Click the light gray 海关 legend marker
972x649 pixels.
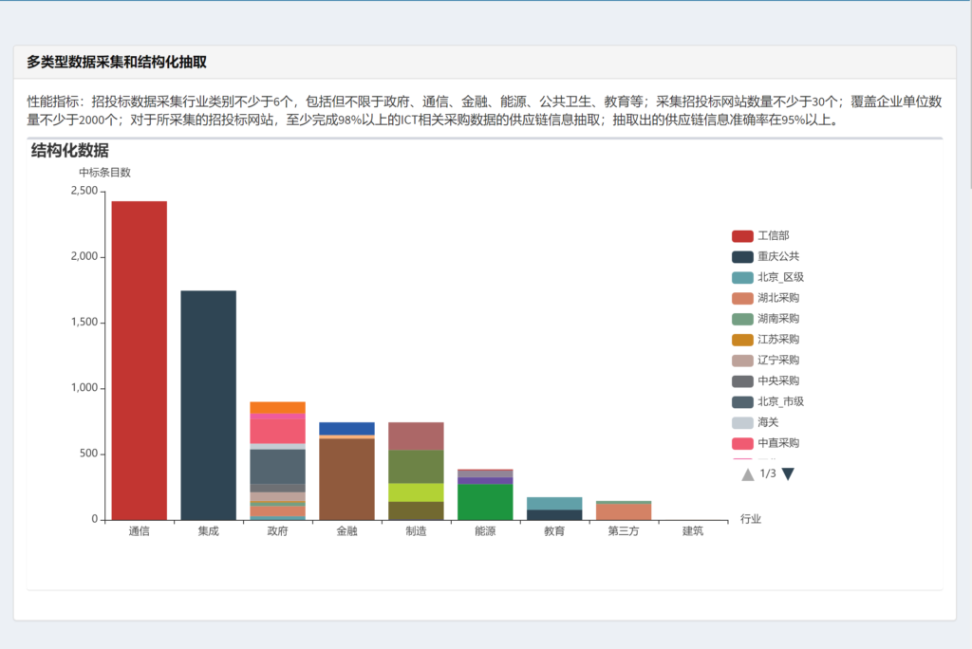(x=741, y=423)
